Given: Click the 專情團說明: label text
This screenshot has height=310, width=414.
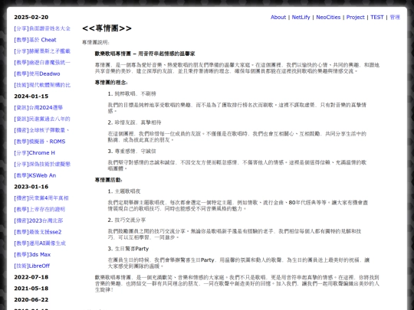Looking at the screenshot, I should click(96, 42).
